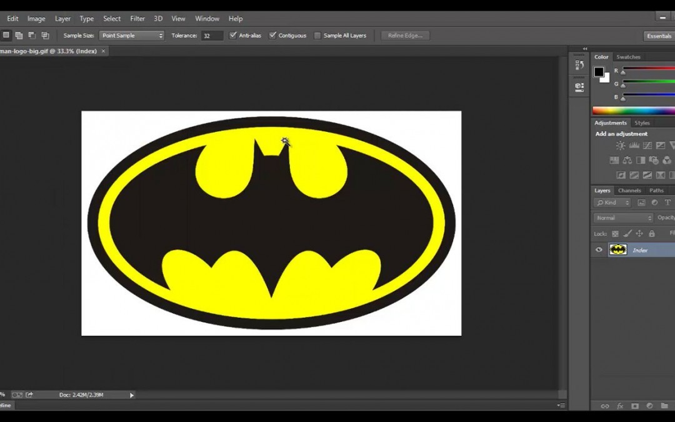The height and width of the screenshot is (422, 675).
Task: Add a Hue/Saturation adjustment
Action: 614,160
